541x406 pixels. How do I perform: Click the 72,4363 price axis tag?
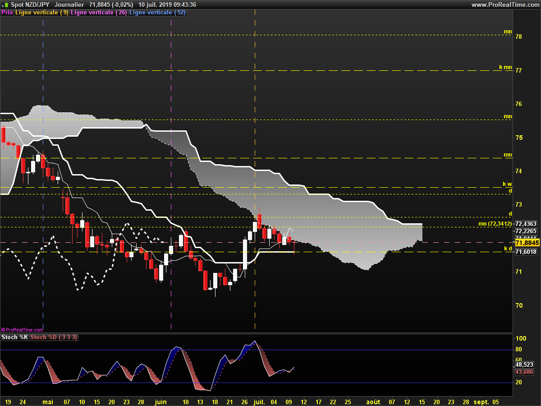click(x=526, y=224)
